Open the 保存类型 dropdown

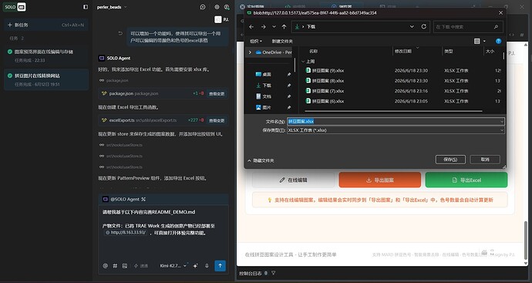(396, 130)
